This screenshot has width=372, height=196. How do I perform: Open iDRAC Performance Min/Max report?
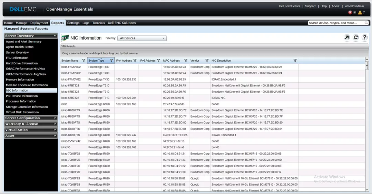(x=26, y=69)
